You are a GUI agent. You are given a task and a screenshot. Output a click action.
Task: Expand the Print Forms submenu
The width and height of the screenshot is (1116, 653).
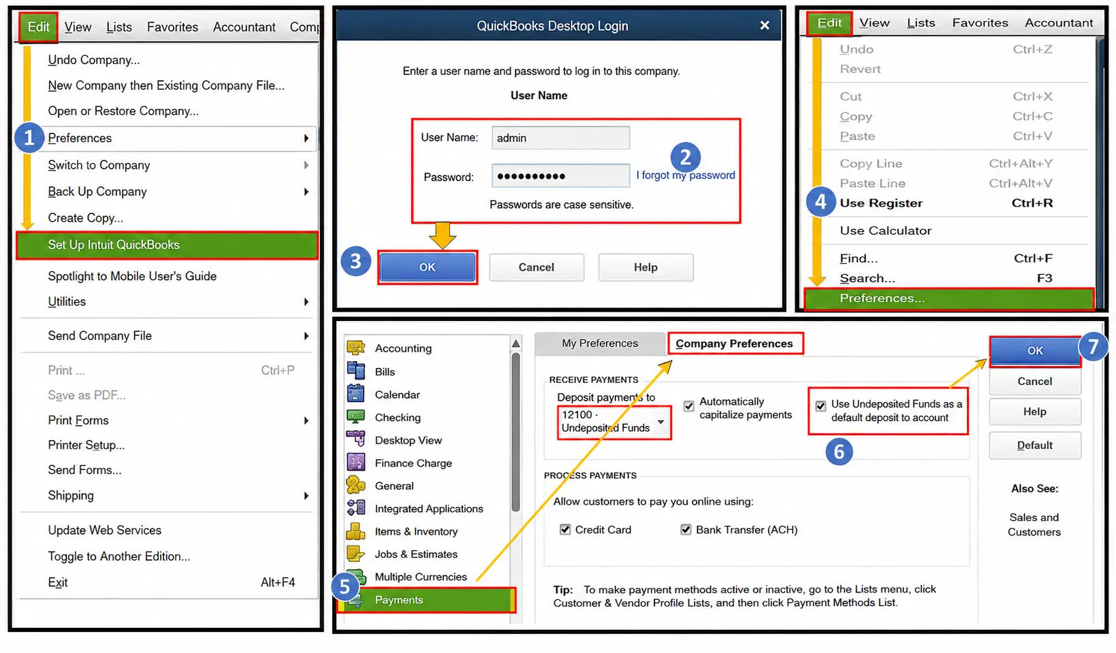306,421
